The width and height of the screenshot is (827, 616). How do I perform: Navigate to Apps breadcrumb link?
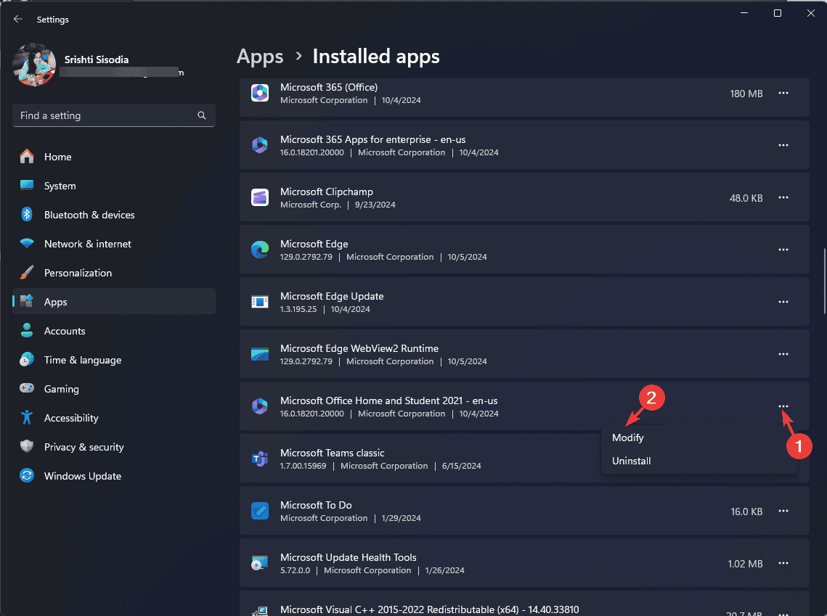[260, 57]
